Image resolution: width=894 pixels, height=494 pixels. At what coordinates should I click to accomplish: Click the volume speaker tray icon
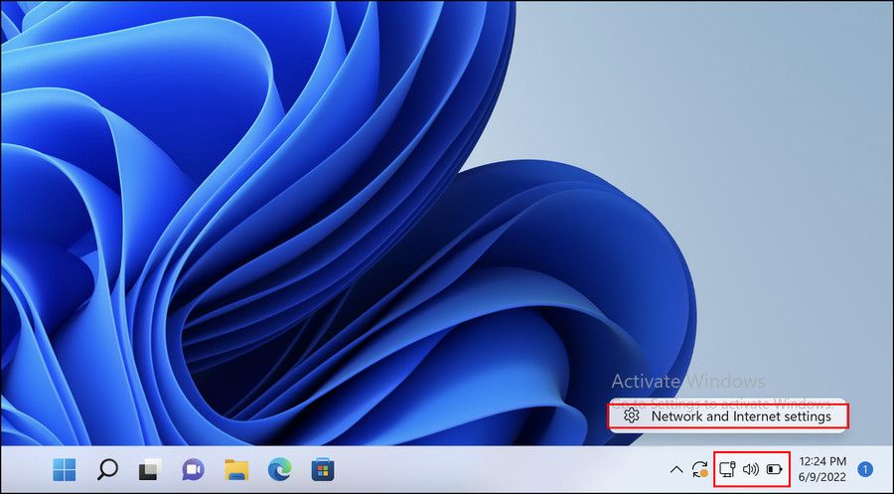(x=750, y=469)
